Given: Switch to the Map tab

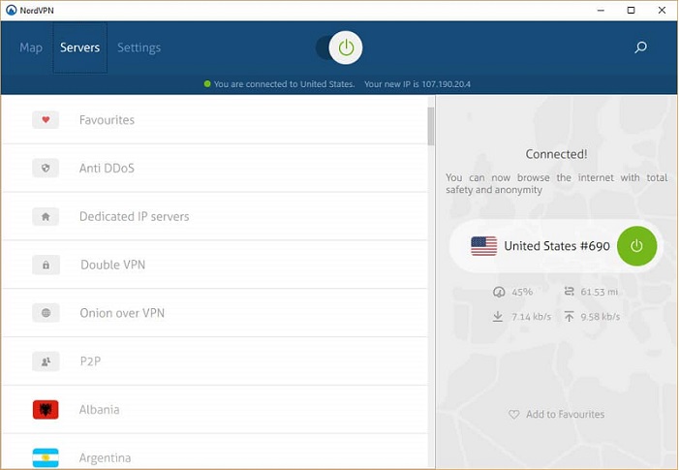Looking at the screenshot, I should pos(31,47).
